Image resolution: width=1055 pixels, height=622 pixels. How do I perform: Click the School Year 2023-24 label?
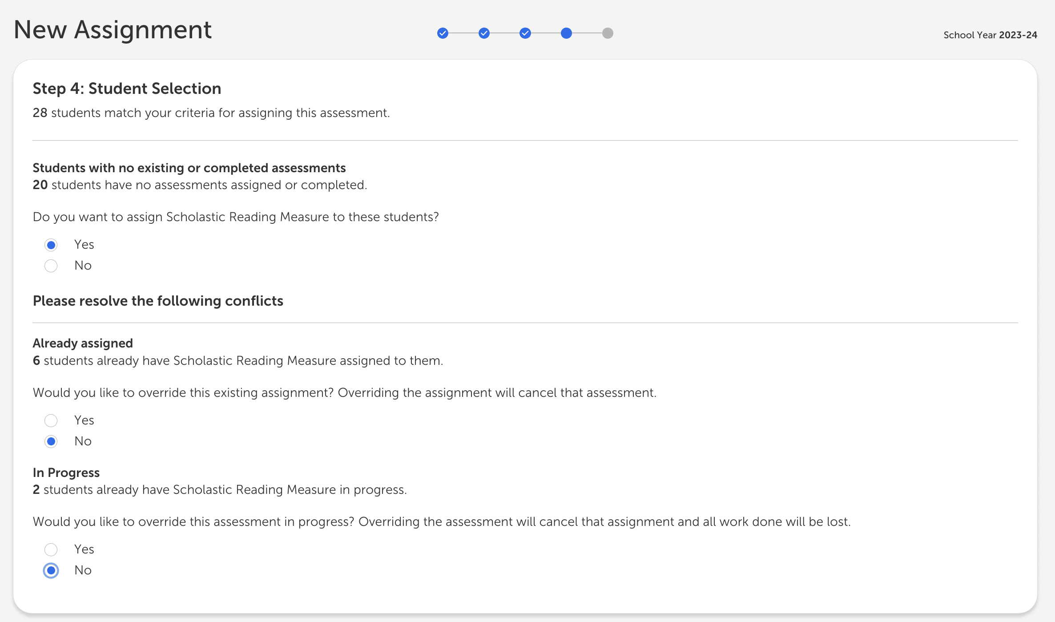pos(990,35)
